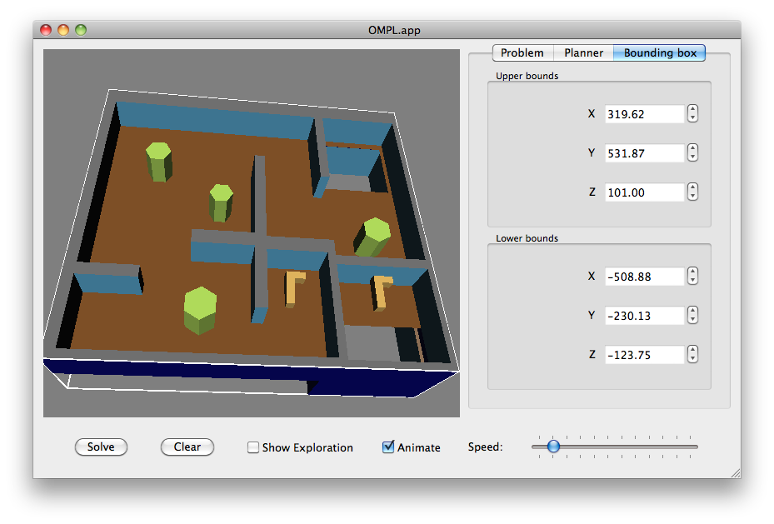Click the stepper beside Lower bounds Y

692,315
